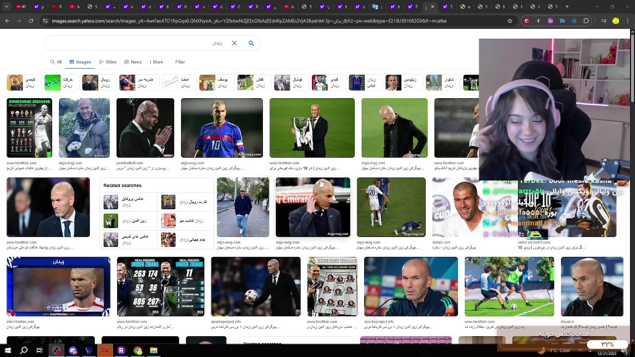Open the News results tab
The height and width of the screenshot is (357, 635).
(x=133, y=62)
